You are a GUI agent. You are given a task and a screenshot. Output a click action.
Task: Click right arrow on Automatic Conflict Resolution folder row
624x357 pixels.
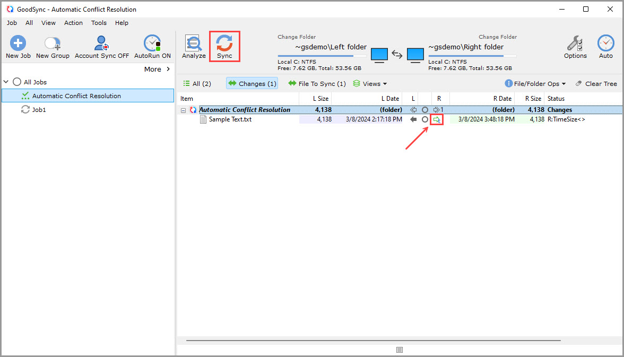click(437, 110)
